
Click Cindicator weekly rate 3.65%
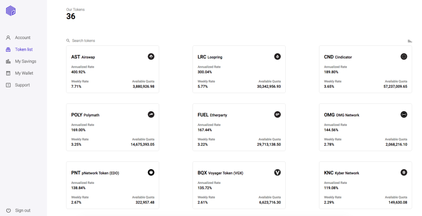pyautogui.click(x=329, y=86)
